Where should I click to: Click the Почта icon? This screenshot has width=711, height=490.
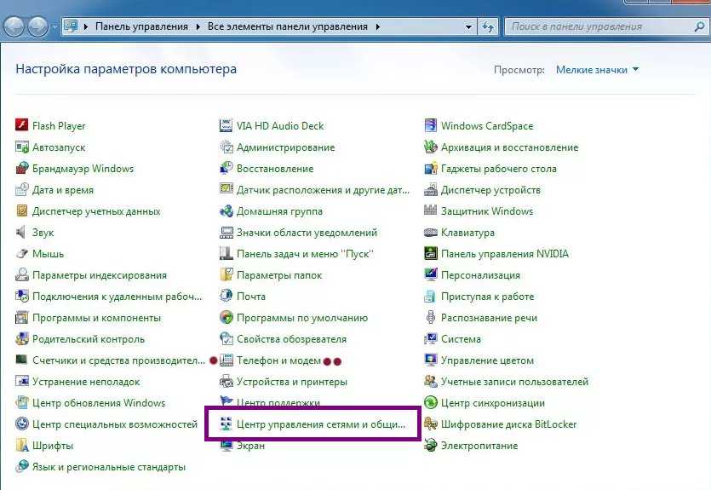coord(226,297)
